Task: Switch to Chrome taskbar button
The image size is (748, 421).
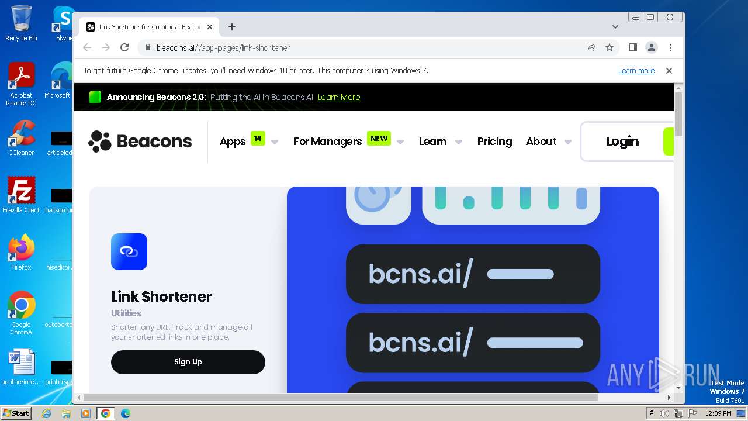Action: click(105, 413)
